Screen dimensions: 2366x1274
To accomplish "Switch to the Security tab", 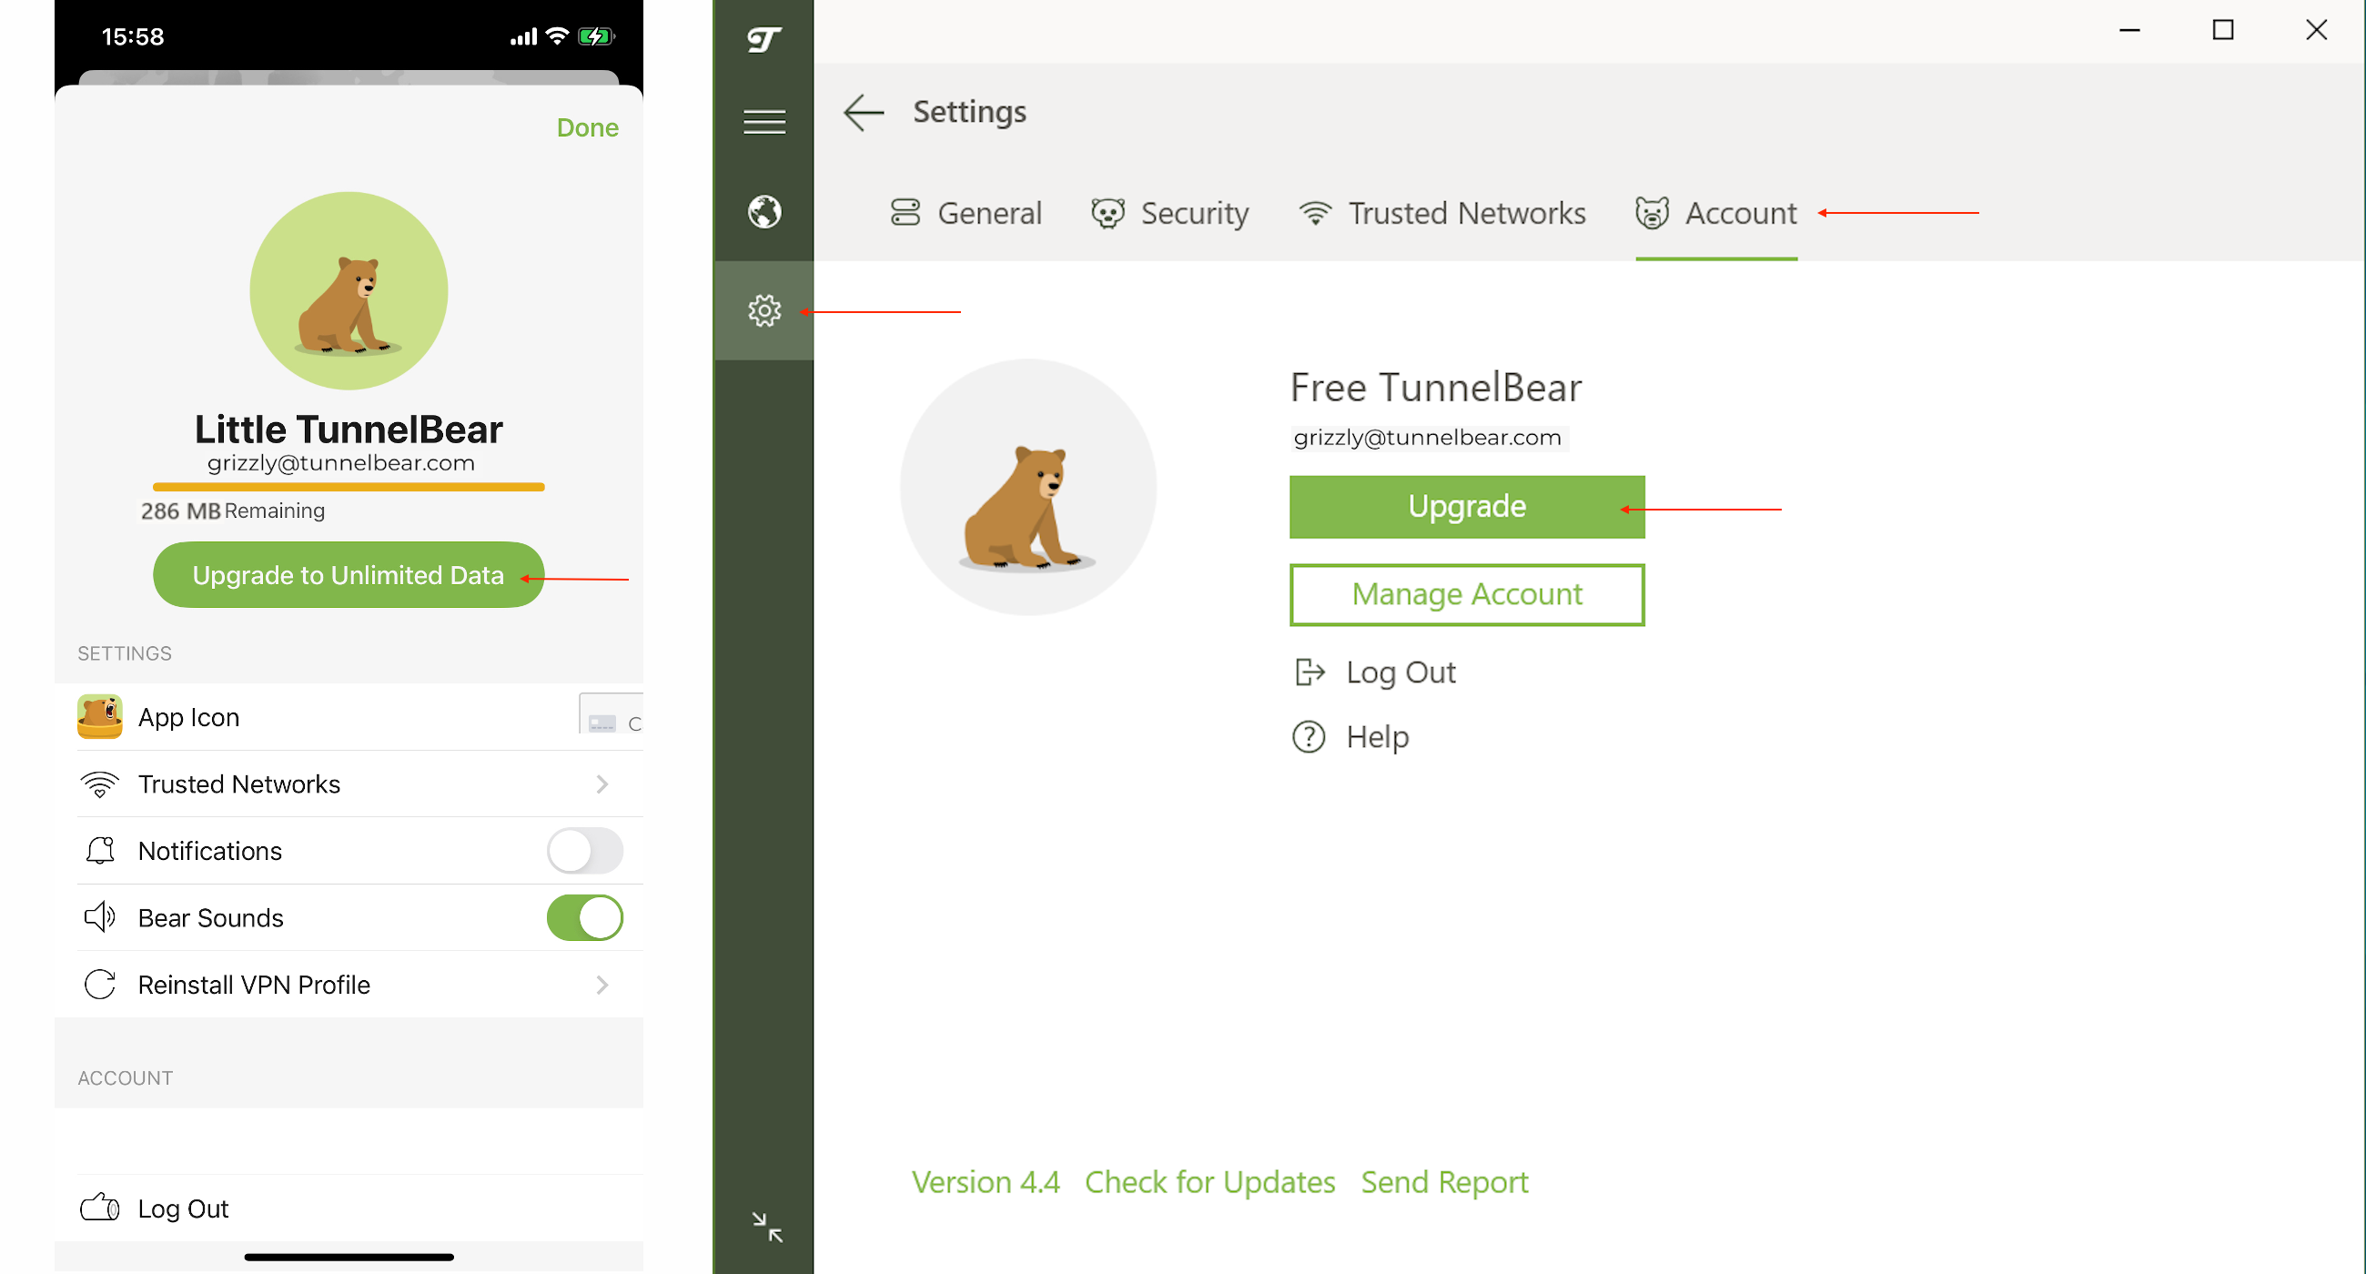I will click(x=1170, y=213).
